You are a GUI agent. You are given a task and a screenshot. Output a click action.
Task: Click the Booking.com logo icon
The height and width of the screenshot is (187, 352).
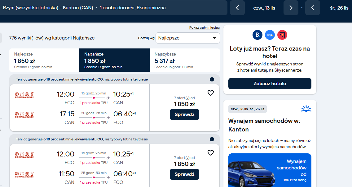click(257, 35)
